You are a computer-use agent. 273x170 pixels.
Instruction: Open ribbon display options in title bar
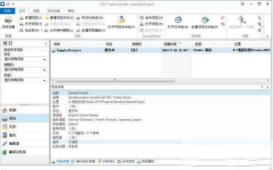[x=243, y=4]
